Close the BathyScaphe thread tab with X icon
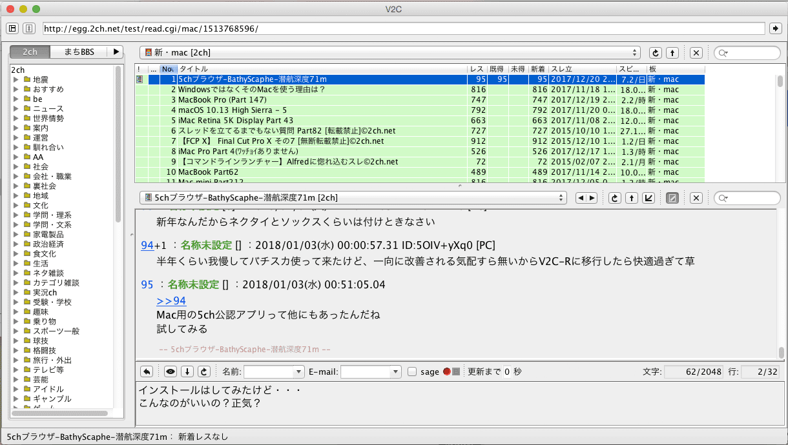Viewport: 788px width, 445px height. [696, 197]
